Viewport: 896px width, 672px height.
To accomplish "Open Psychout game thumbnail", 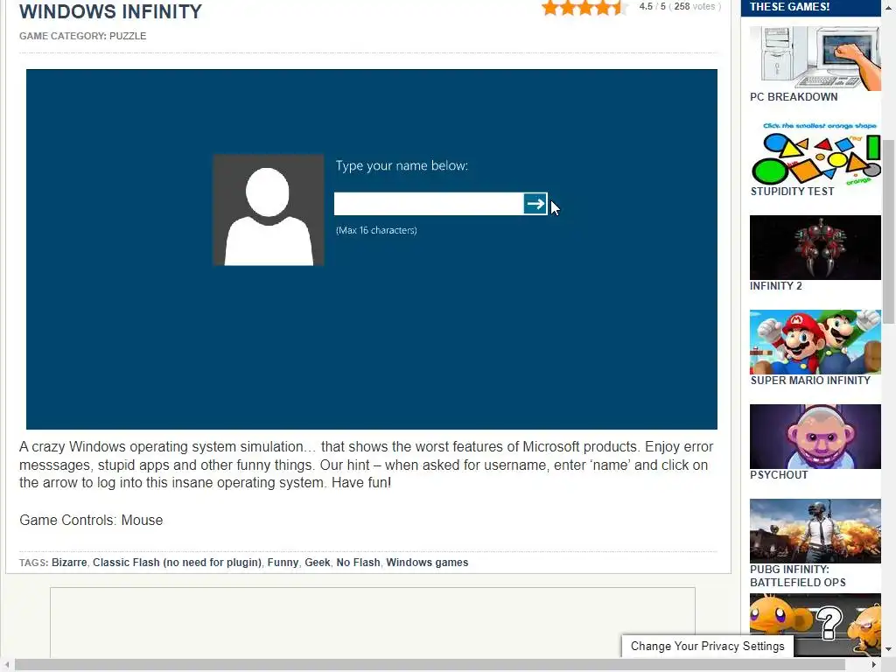I will pyautogui.click(x=815, y=437).
